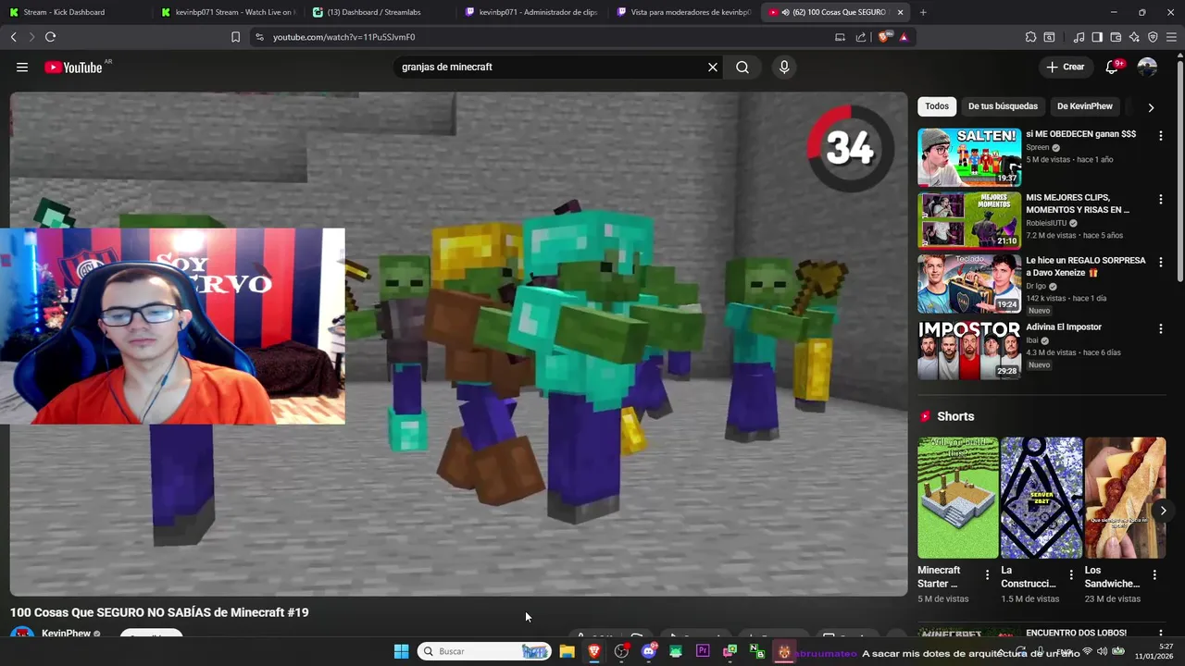Open the YouTube hamburger guide menu
The image size is (1185, 666).
(x=22, y=68)
